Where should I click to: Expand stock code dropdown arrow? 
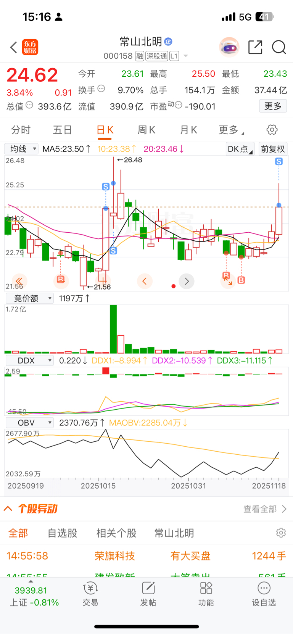coord(186,56)
